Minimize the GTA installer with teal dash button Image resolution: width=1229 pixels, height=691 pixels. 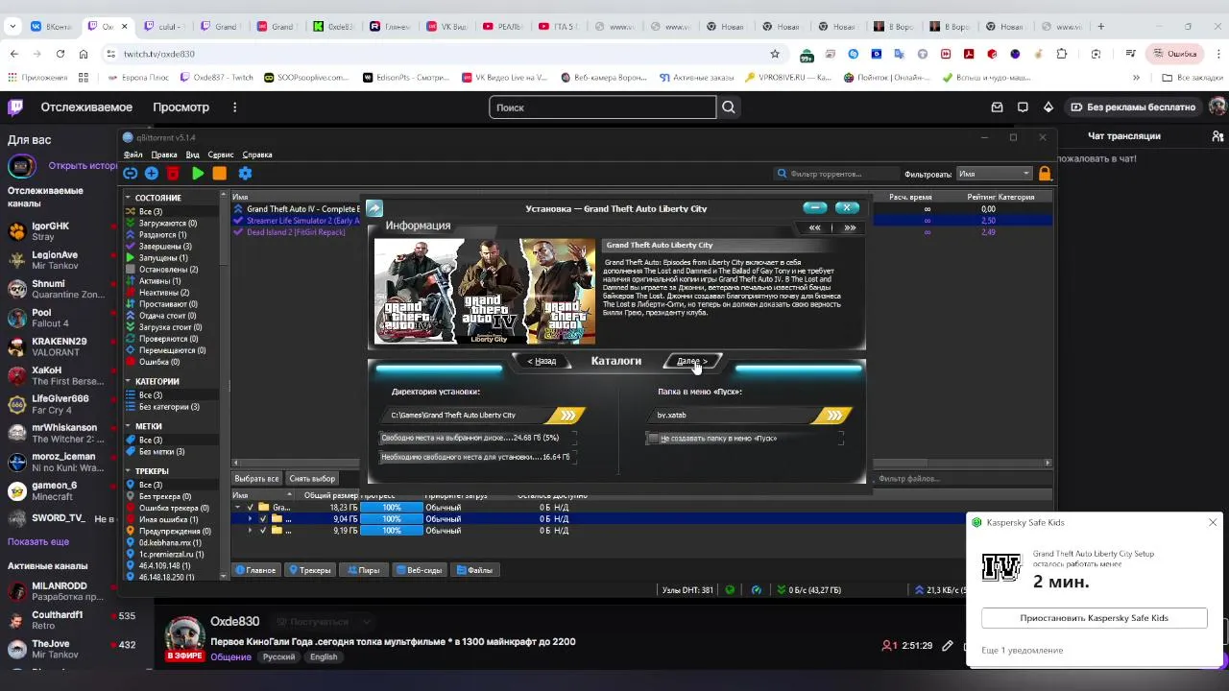point(814,207)
